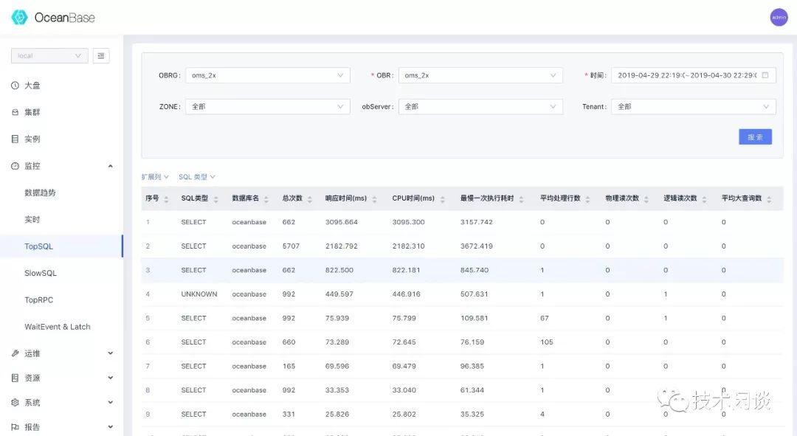797x436 pixels.
Task: Sort by the 数据库名 column sorter icon
Action: coord(266,199)
